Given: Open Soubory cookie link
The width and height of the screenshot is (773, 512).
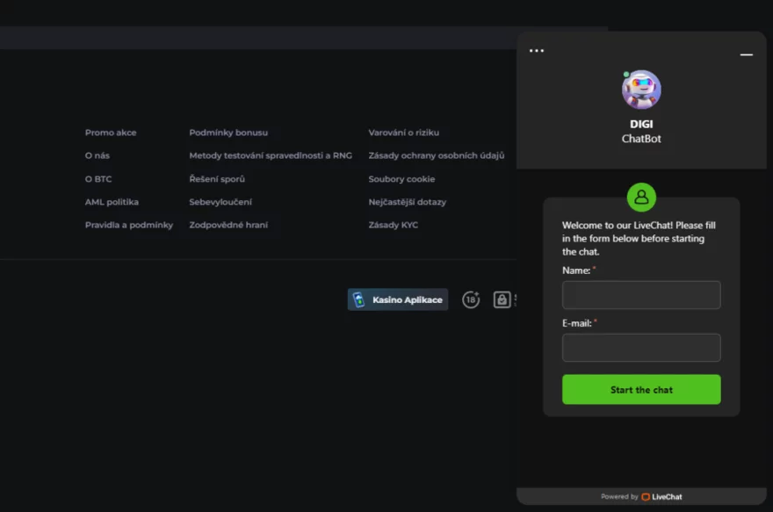Looking at the screenshot, I should click(401, 179).
